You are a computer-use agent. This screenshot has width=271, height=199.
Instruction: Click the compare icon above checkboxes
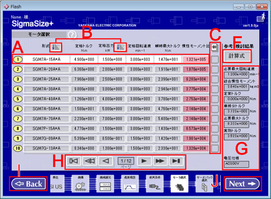[x=215, y=48]
